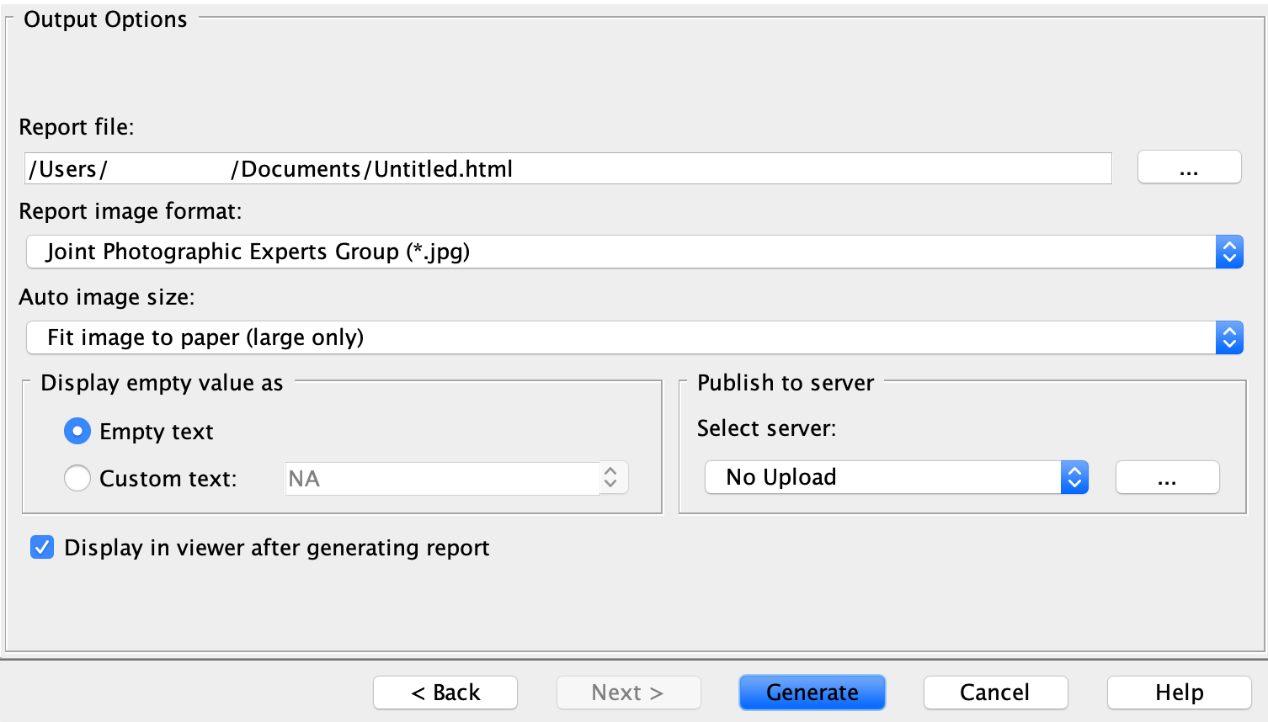Image resolution: width=1268 pixels, height=722 pixels.
Task: Click blue chevron arrows of Fit image selector
Action: pos(1229,337)
